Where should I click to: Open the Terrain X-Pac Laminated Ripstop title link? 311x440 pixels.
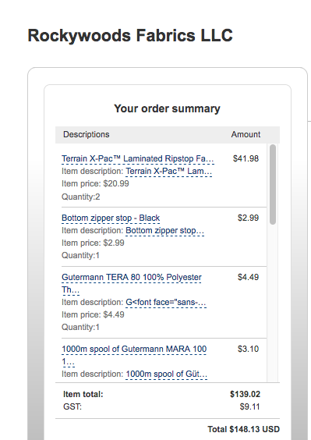(138, 159)
